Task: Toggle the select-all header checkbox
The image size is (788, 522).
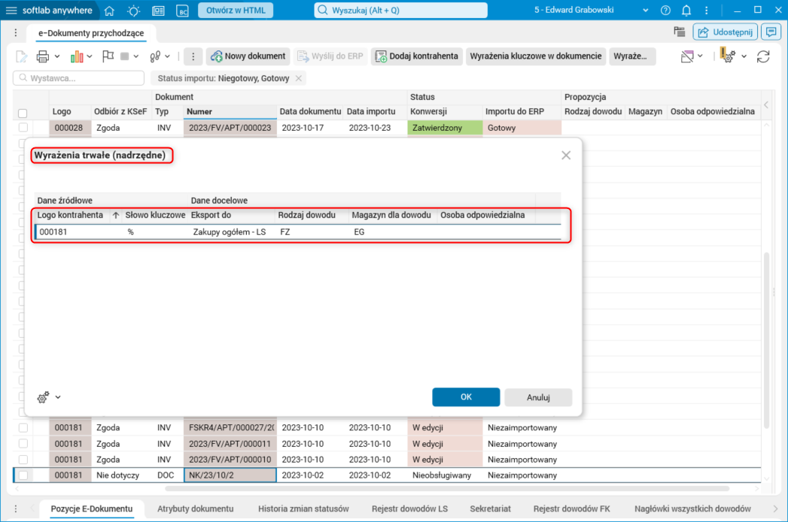Action: [23, 113]
